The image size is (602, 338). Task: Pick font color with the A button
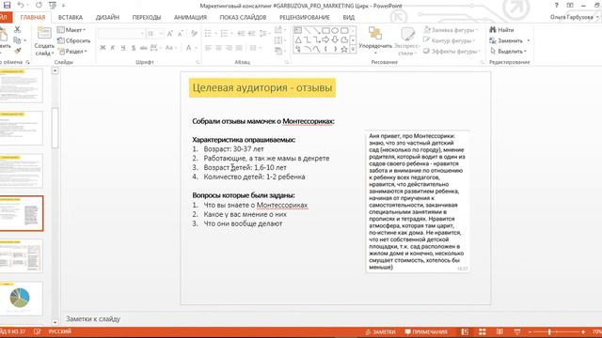click(188, 48)
